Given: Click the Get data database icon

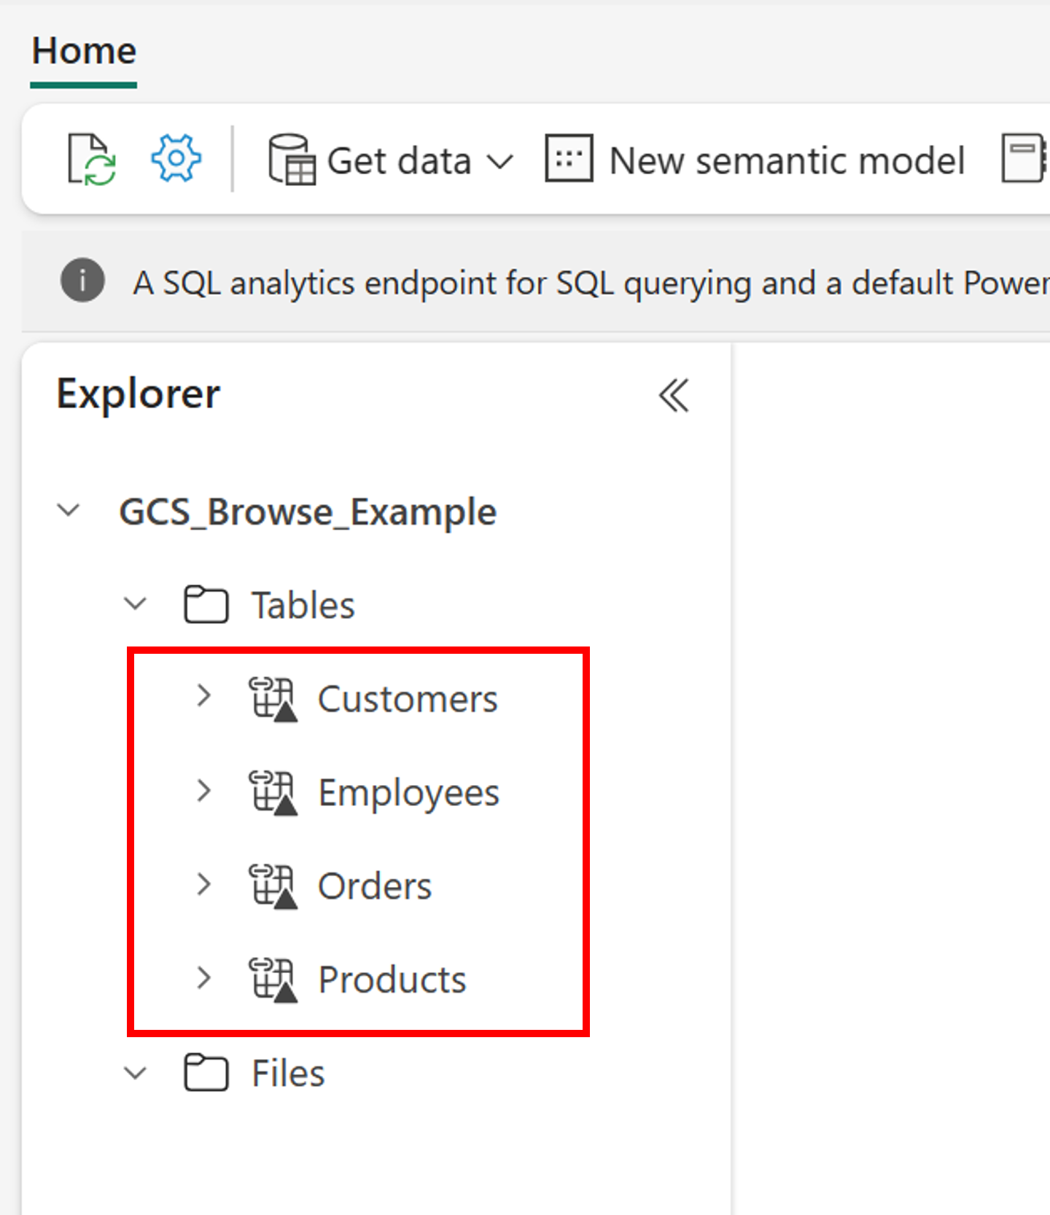Looking at the screenshot, I should click(291, 159).
